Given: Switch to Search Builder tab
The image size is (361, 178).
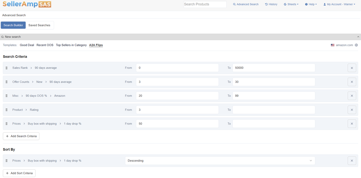Looking at the screenshot, I should [13, 25].
